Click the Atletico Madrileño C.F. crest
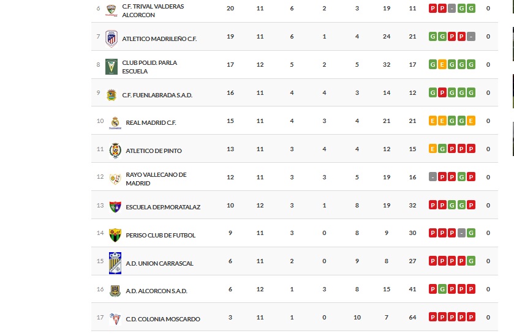Image resolution: width=514 pixels, height=336 pixels. (x=111, y=38)
